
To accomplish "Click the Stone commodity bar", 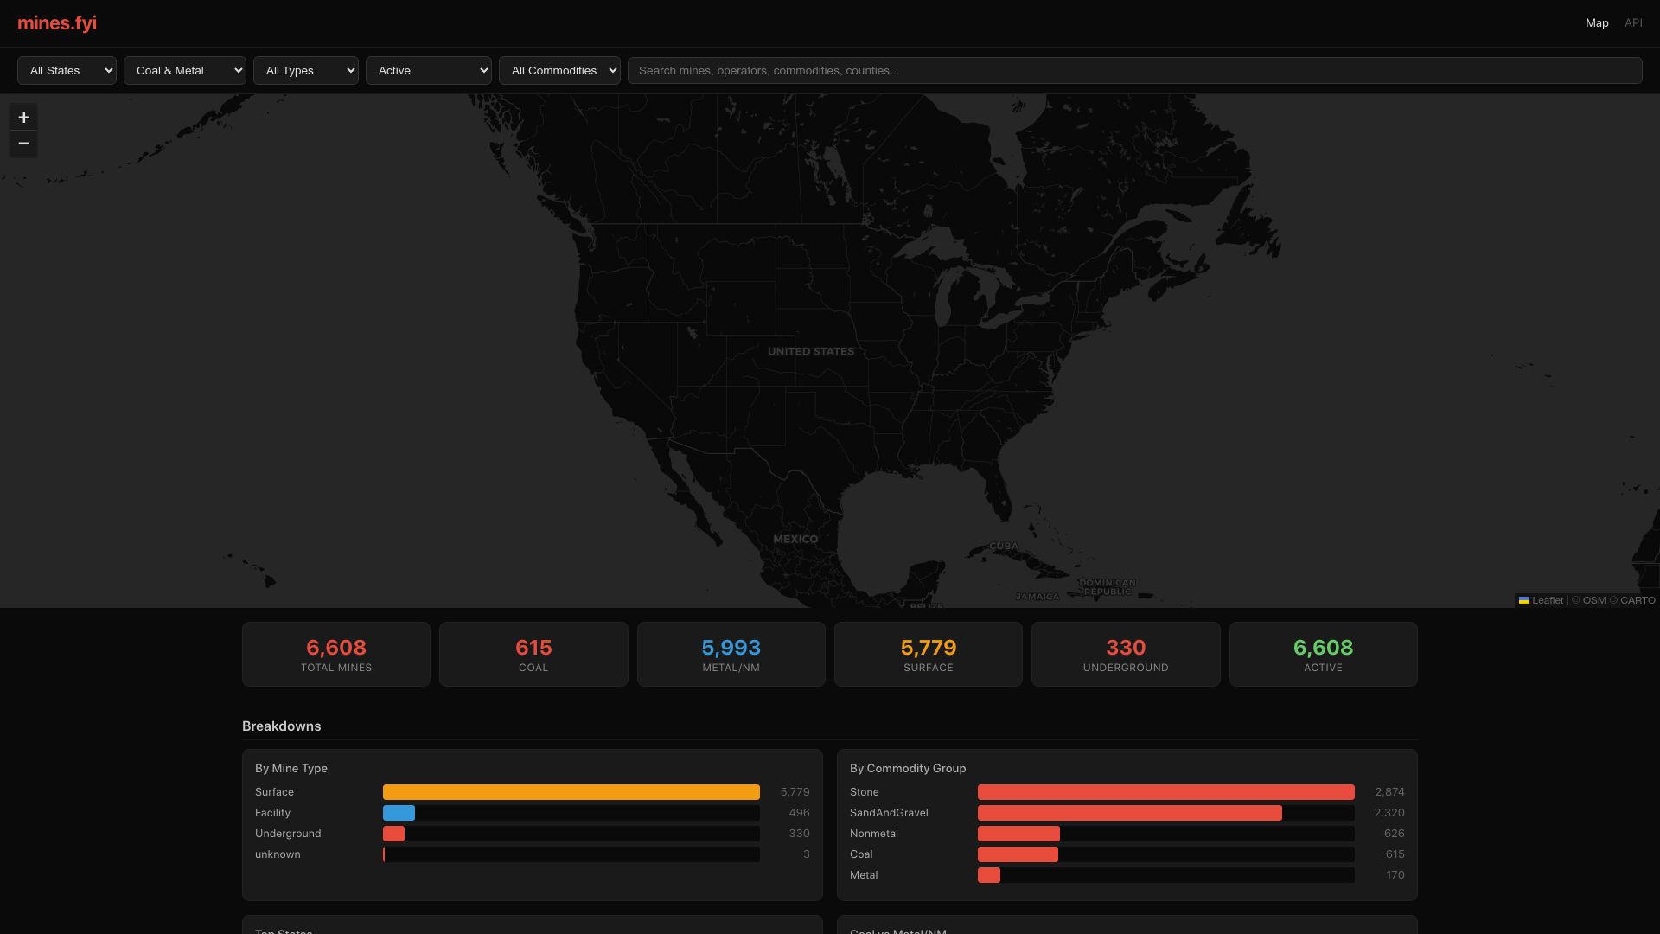I will [1166, 792].
